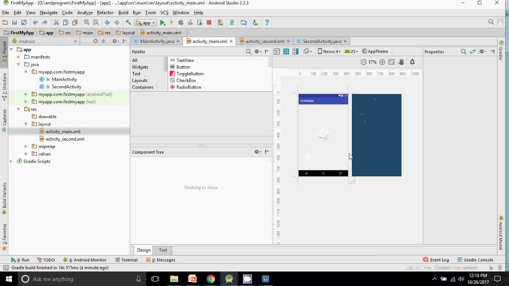Click Chrome icon in Windows taskbar
Screen dimensions: 509x286
211,279
